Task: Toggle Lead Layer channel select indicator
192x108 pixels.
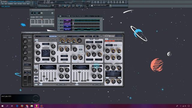Action: tap(73, 23)
